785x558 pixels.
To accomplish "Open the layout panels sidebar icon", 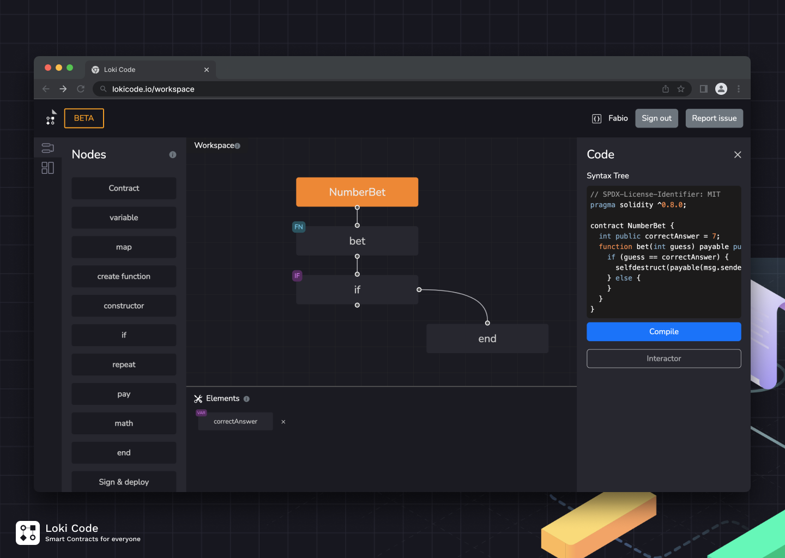I will click(x=48, y=168).
